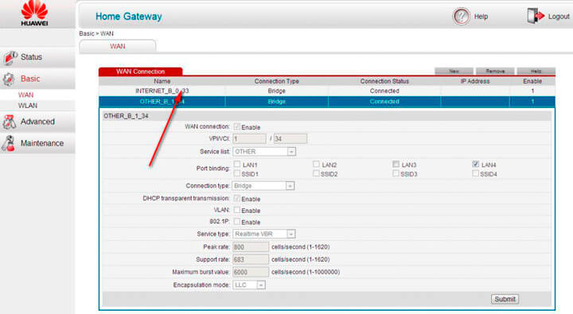Select WLAN in the sidebar
Viewport: 573px width, 314px height.
(x=28, y=106)
